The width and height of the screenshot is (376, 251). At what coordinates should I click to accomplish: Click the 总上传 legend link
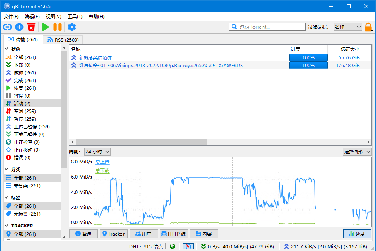(x=102, y=162)
